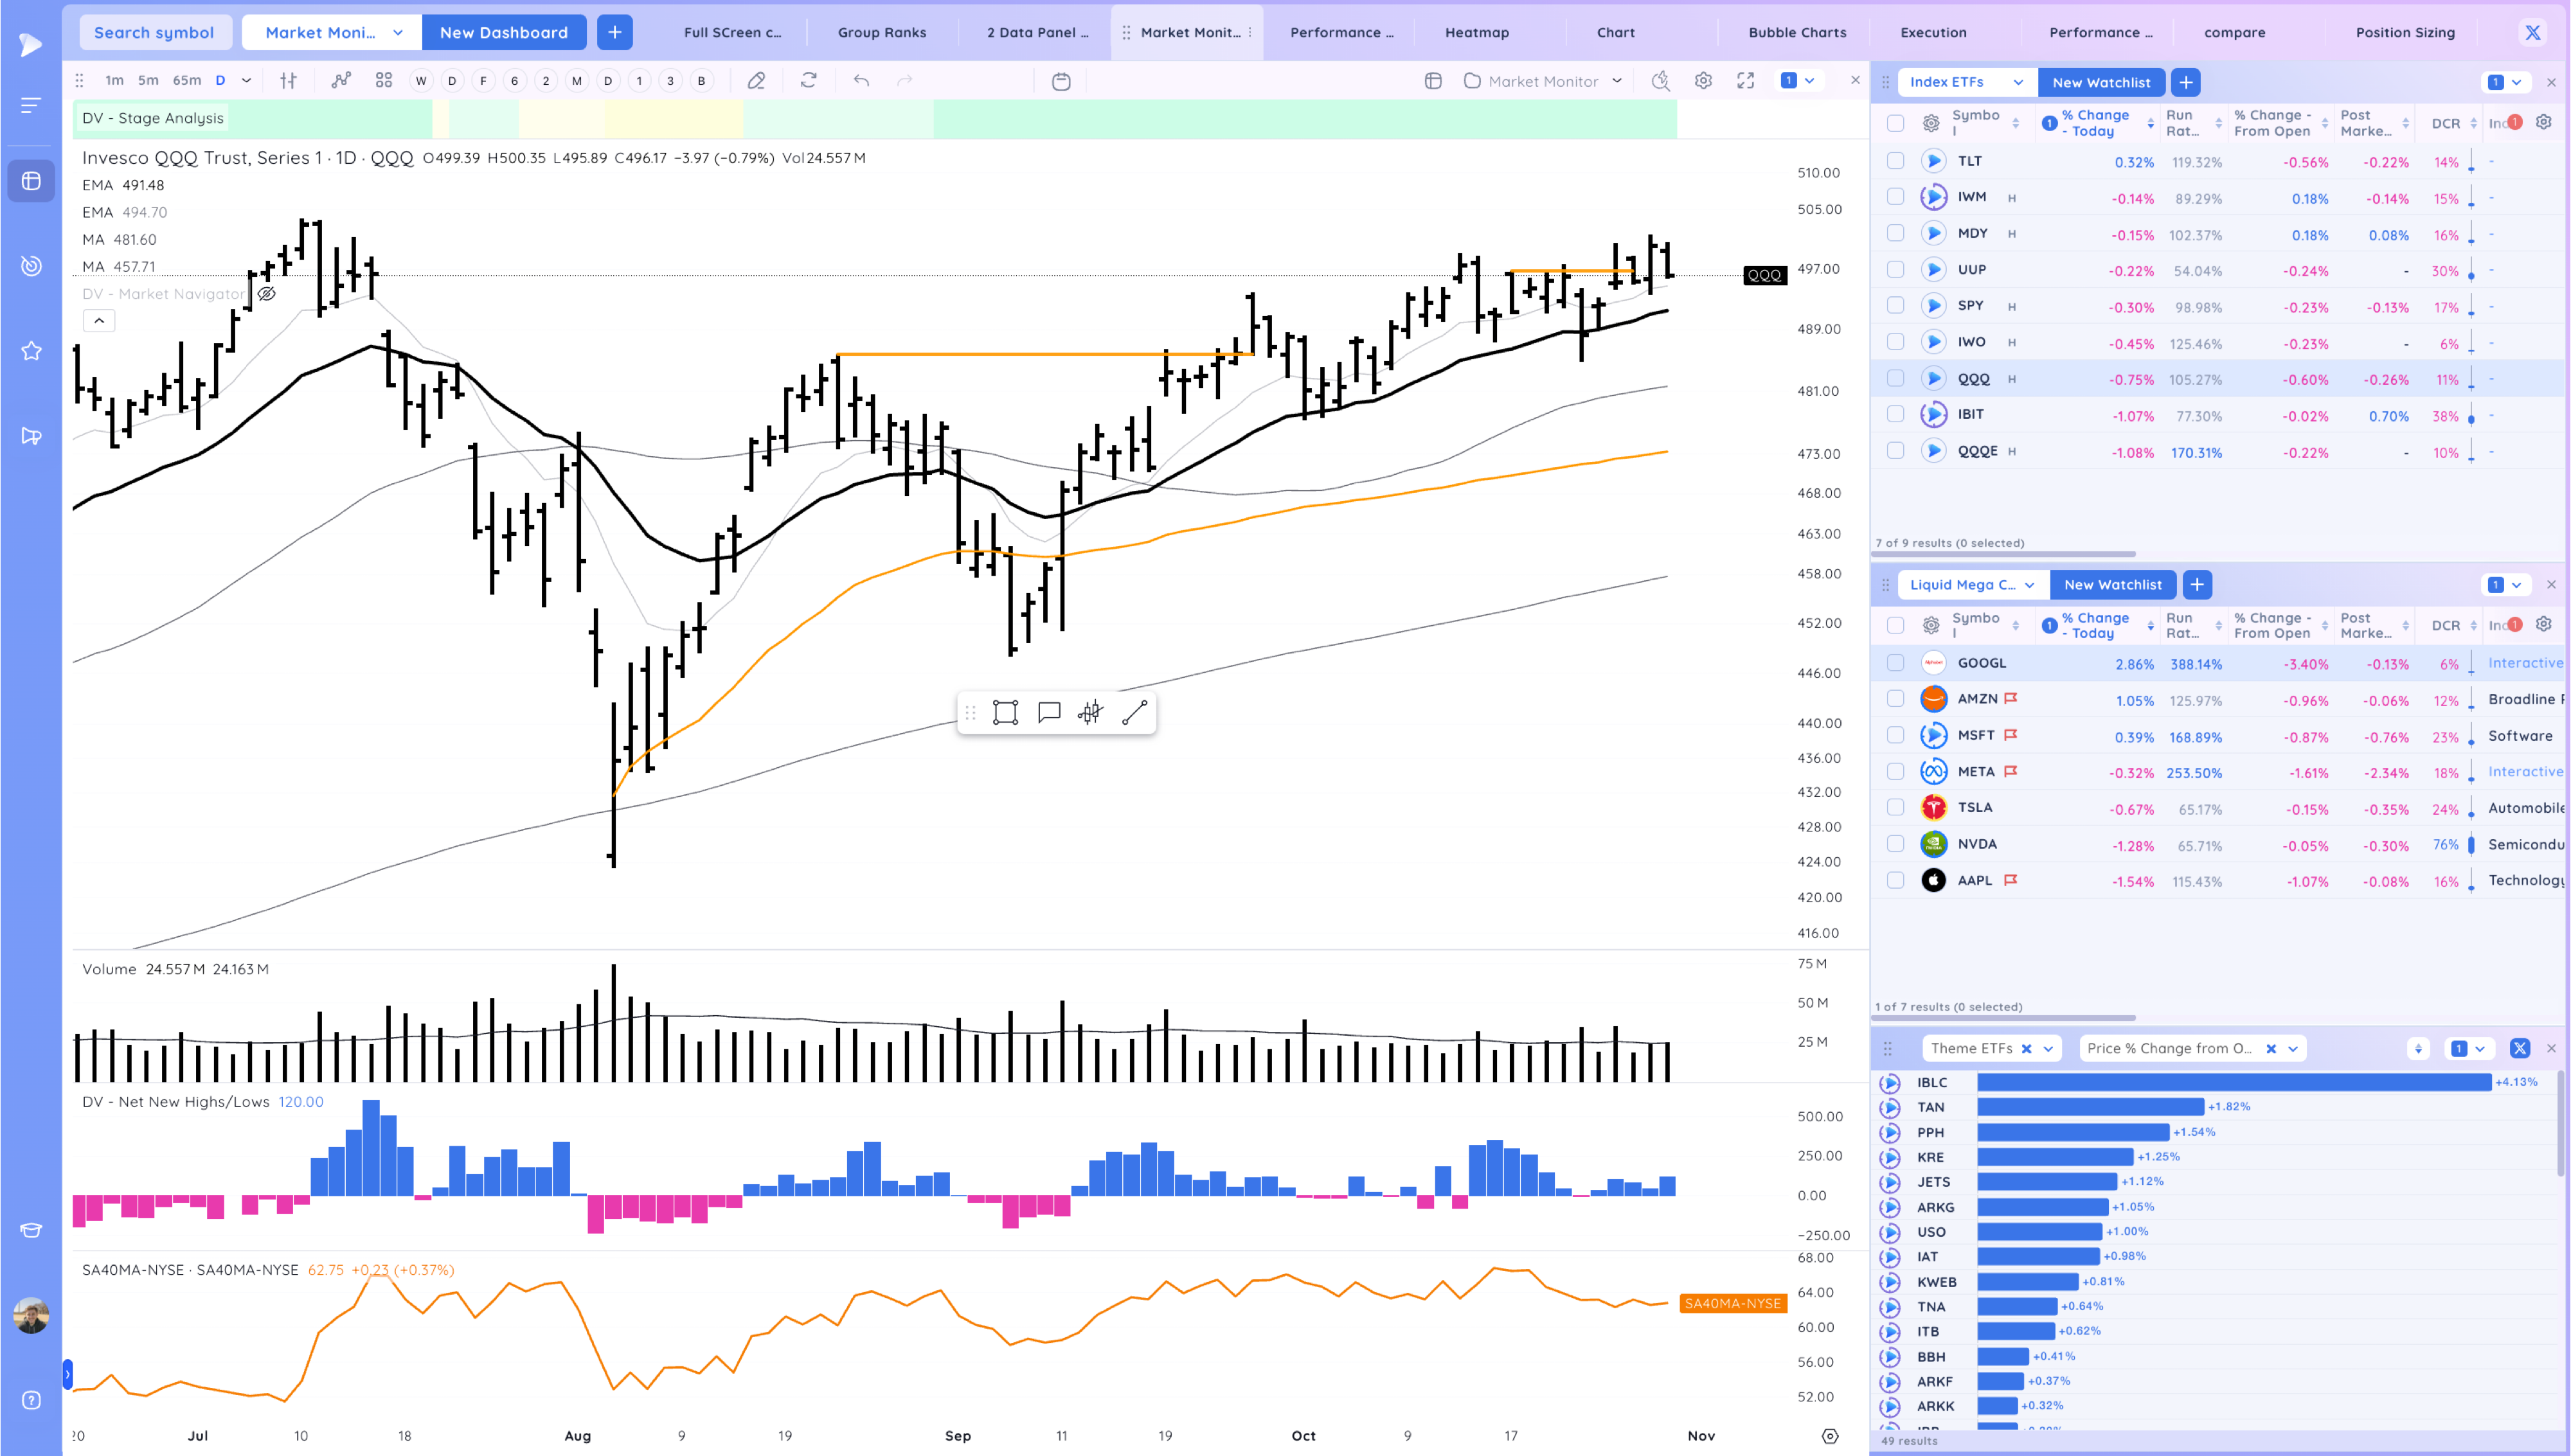The height and width of the screenshot is (1456, 2571).
Task: Open chart settings gear icon
Action: pyautogui.click(x=1703, y=81)
